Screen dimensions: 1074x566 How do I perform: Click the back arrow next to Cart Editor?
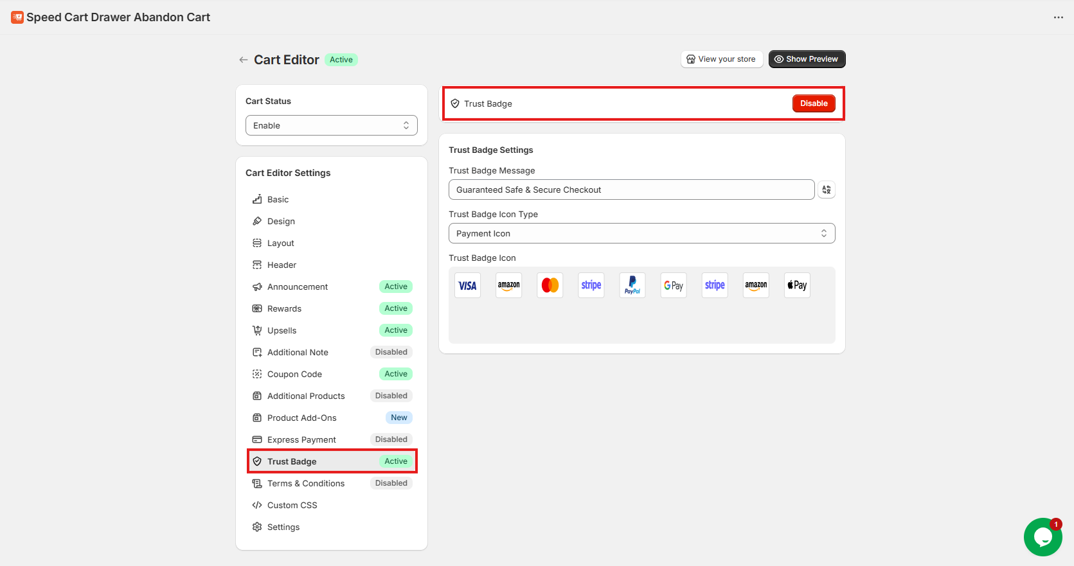[x=243, y=60]
